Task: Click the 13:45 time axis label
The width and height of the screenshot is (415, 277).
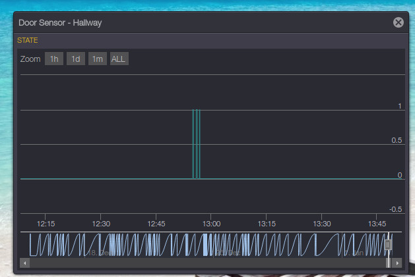Action: 376,224
